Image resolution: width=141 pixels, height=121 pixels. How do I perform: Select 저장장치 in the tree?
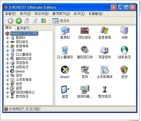point(22,63)
